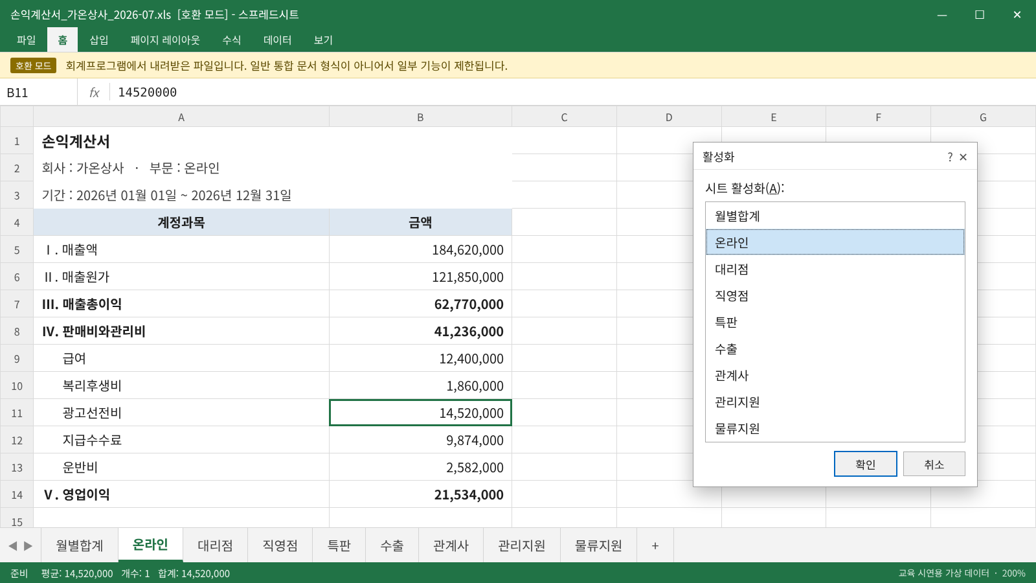This screenshot has height=583, width=1036.
Task: Open the 페이지 레이아웃 tab
Action: pyautogui.click(x=165, y=40)
